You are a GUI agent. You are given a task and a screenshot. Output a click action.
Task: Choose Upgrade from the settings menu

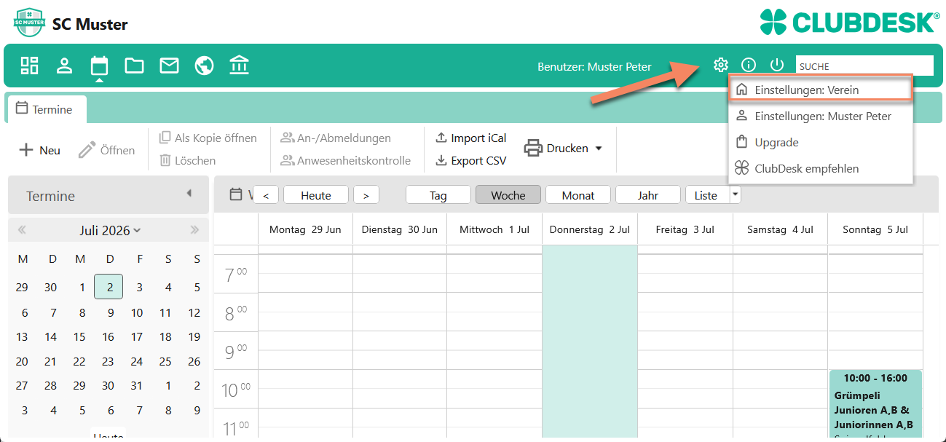click(x=821, y=142)
